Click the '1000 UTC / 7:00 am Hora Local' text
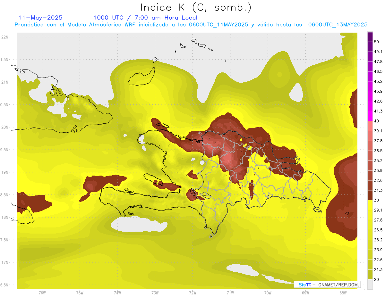This screenshot has width=385, height=297. click(145, 18)
